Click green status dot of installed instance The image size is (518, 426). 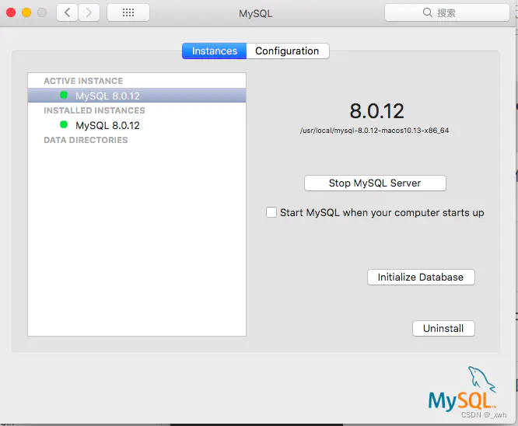tap(64, 125)
